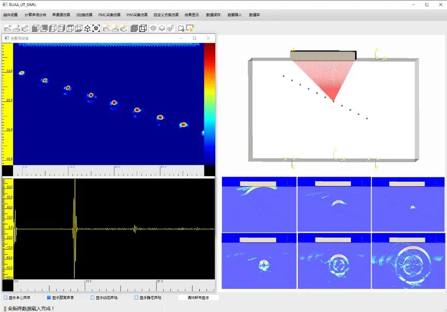Click the third add-component icon with plus sign
The height and width of the screenshot is (312, 447).
25,28
